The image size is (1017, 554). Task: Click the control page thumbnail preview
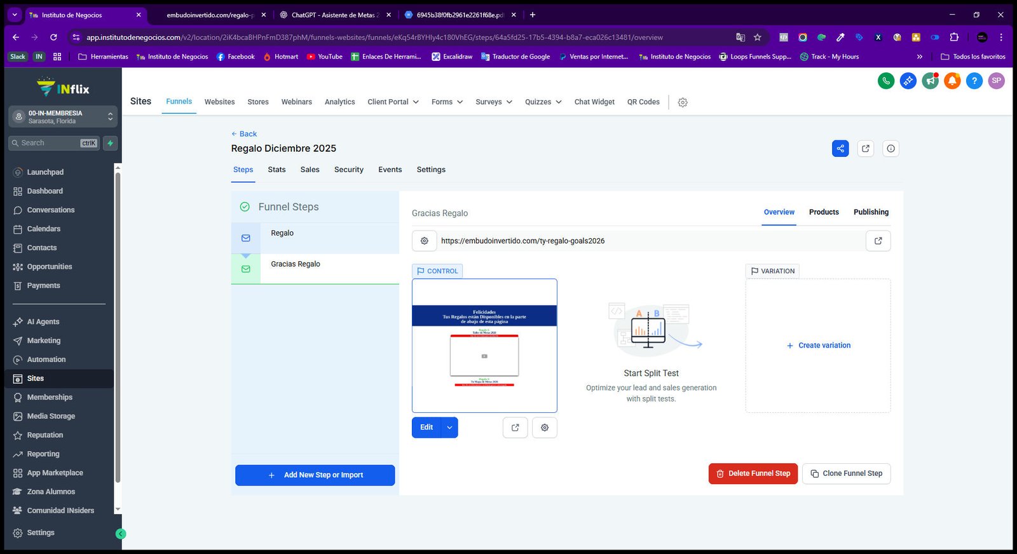(x=484, y=346)
